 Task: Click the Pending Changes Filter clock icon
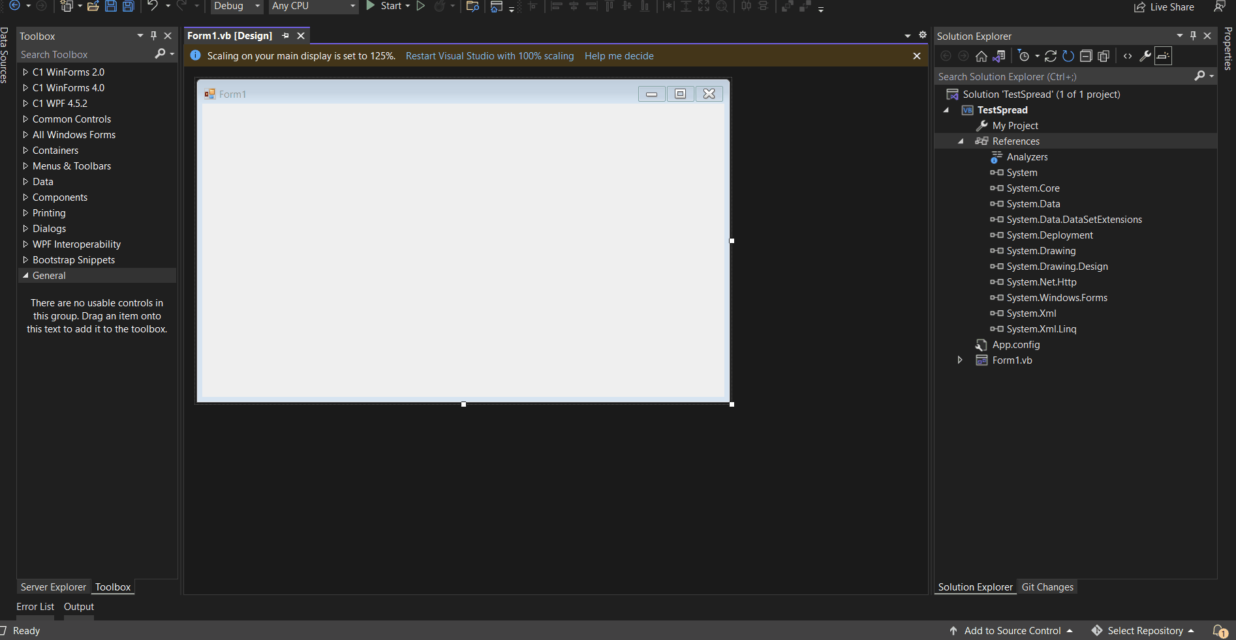coord(1024,56)
